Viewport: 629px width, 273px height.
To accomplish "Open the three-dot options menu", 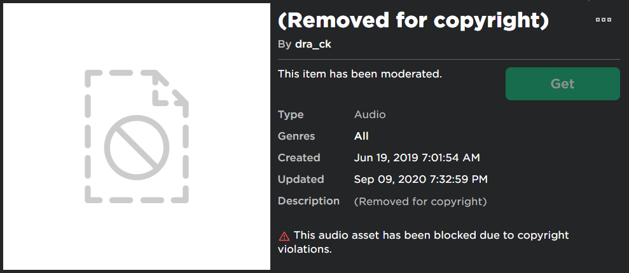I will [x=603, y=20].
